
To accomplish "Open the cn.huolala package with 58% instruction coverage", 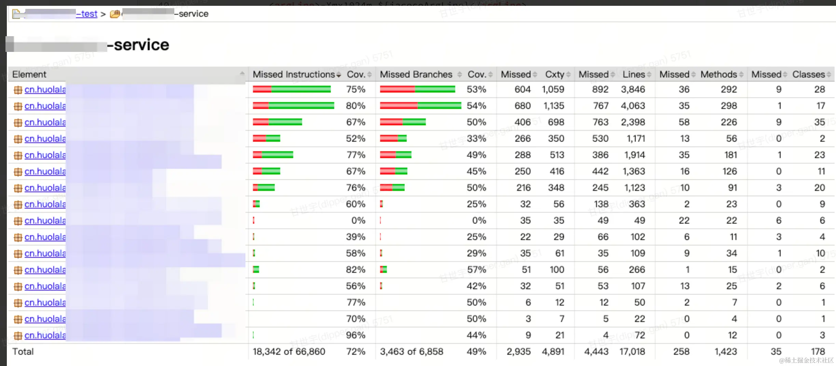I will tap(45, 253).
